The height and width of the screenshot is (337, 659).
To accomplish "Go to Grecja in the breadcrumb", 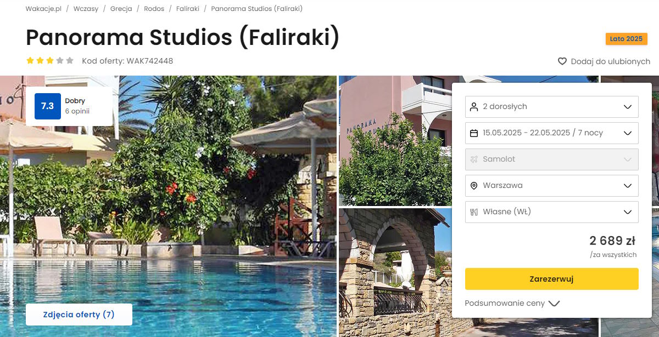I will click(x=121, y=9).
